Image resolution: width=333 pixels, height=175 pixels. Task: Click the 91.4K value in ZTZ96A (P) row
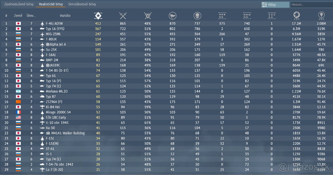(x=321, y=102)
